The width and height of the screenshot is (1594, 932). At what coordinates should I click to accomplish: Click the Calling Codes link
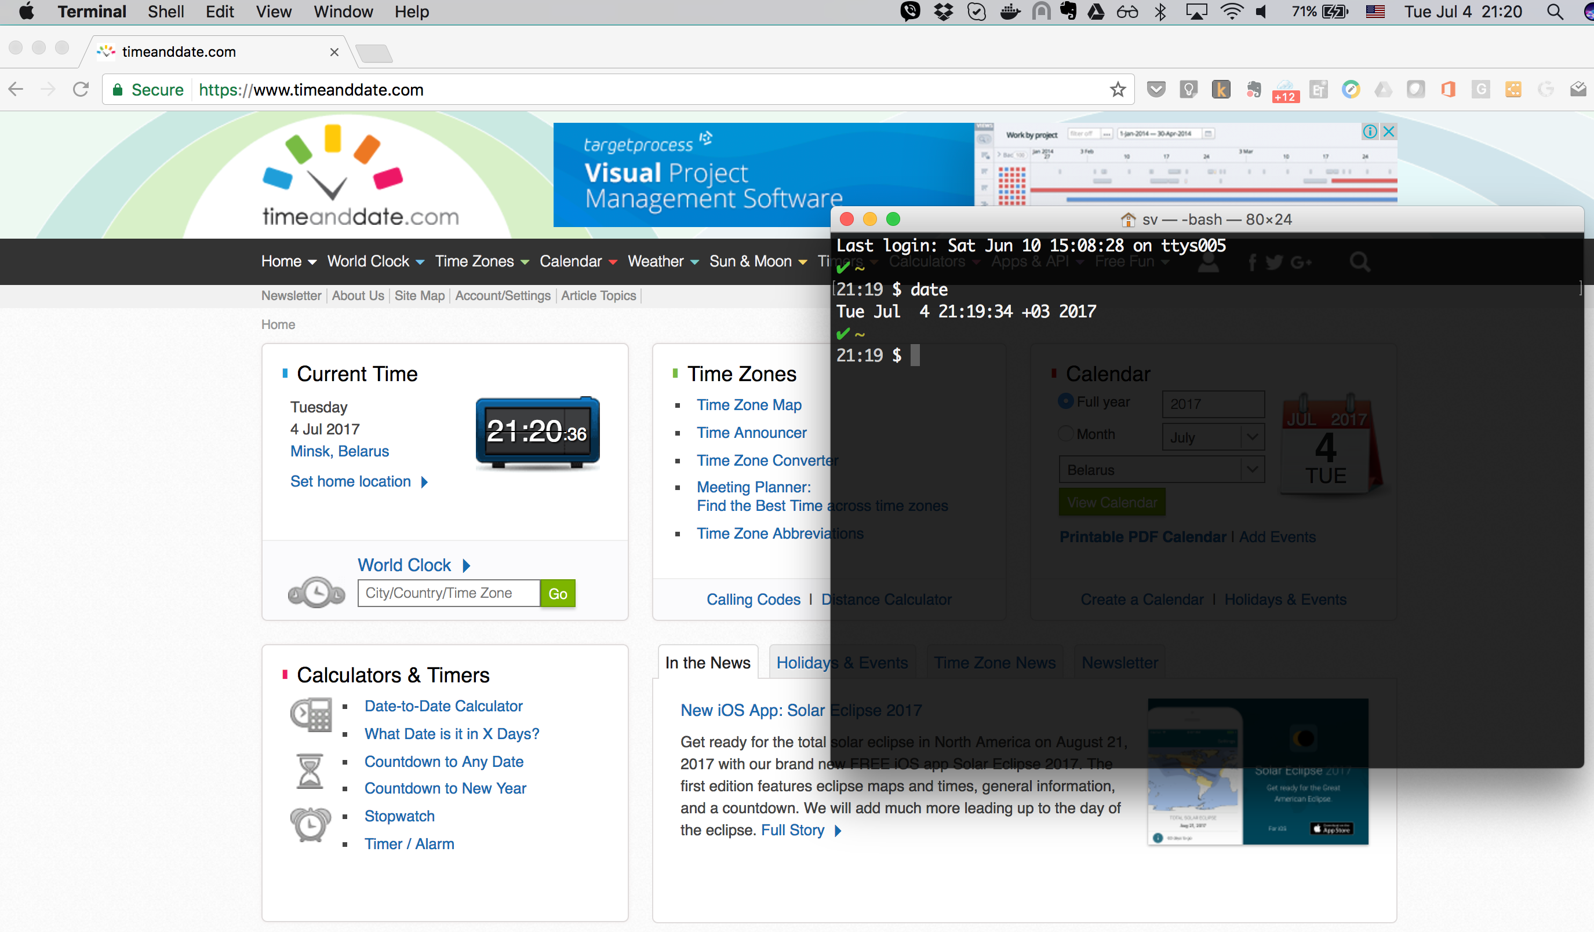pyautogui.click(x=754, y=599)
